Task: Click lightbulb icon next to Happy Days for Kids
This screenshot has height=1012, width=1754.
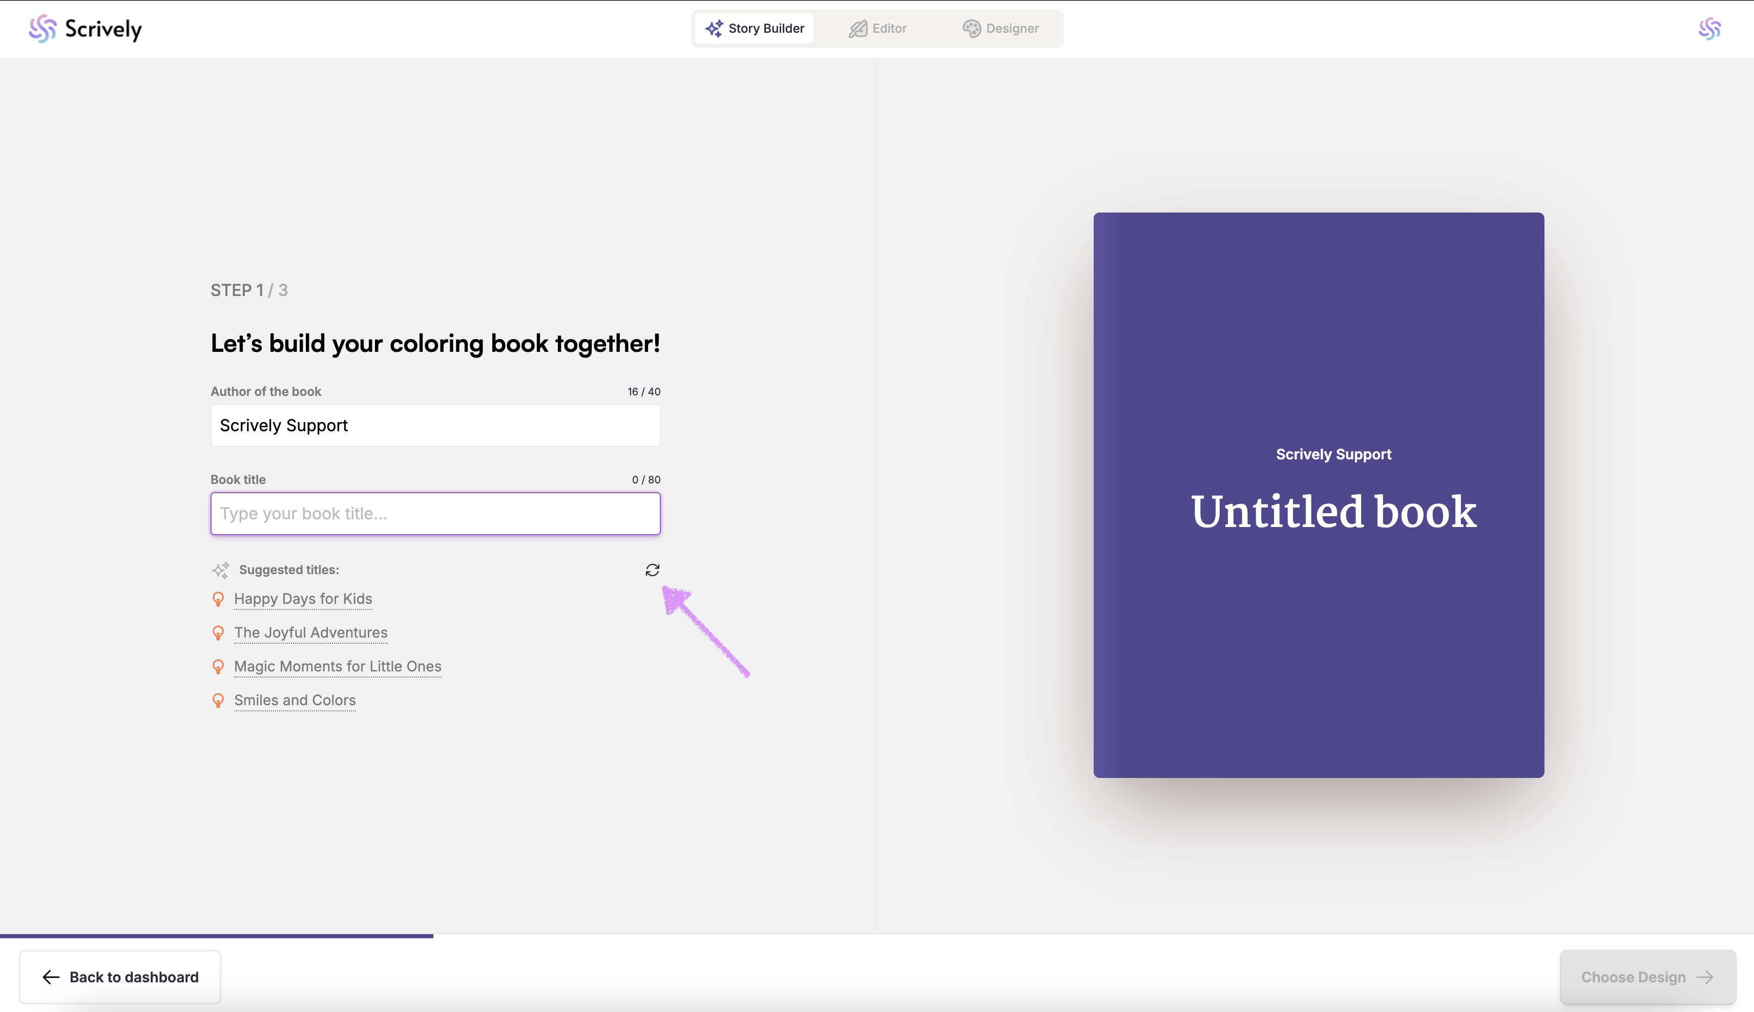Action: click(218, 599)
